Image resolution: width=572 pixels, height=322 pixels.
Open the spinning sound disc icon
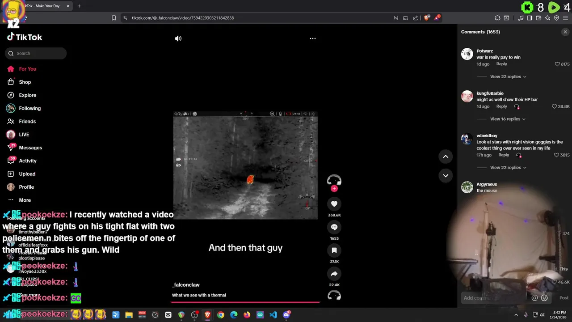334,296
